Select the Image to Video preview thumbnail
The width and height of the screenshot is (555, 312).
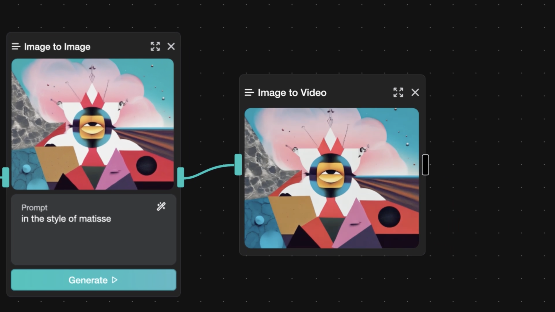point(332,178)
